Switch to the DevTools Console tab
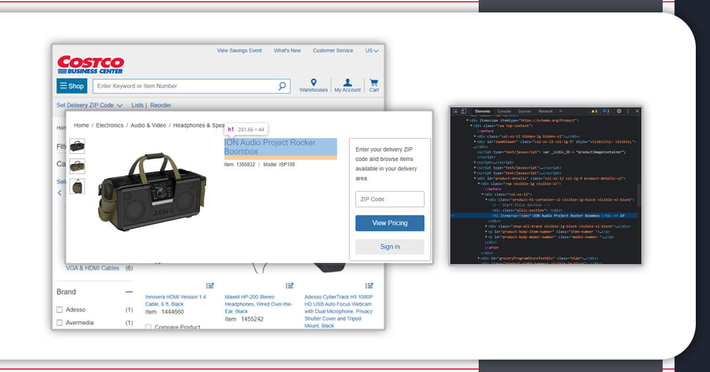 point(504,111)
